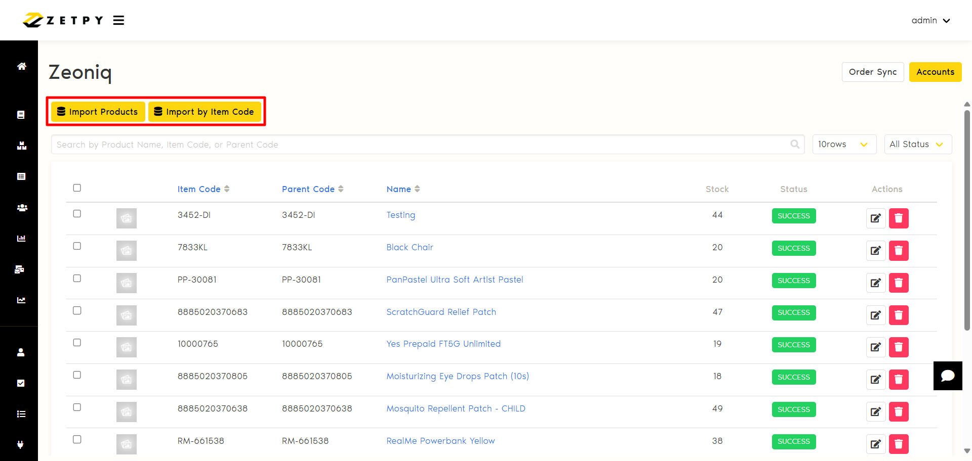
Task: Tick the checkbox for Moisturizing Eye Drops Patch
Action: coord(77,375)
